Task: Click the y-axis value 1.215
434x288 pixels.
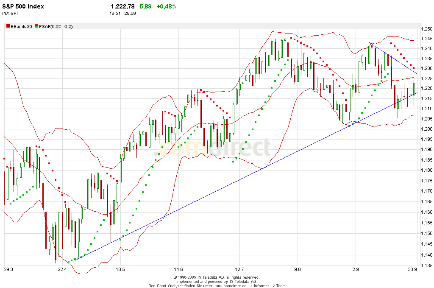Action: (426, 98)
